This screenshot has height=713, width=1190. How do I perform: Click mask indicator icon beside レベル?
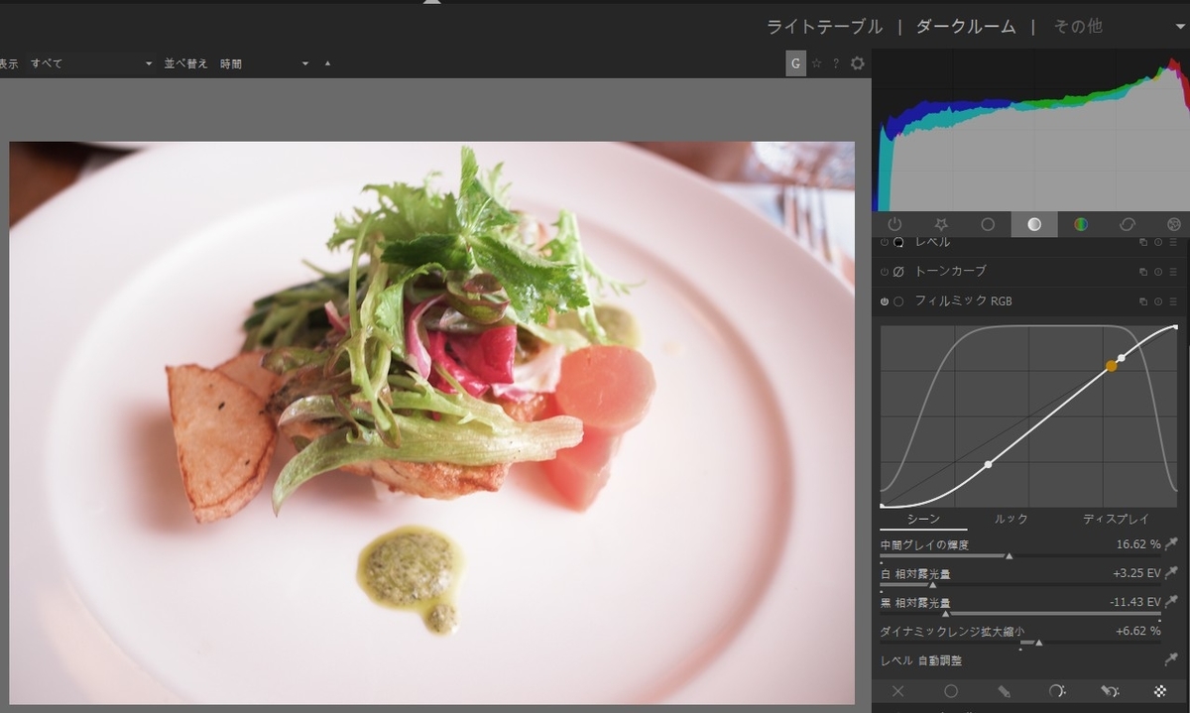pyautogui.click(x=898, y=242)
